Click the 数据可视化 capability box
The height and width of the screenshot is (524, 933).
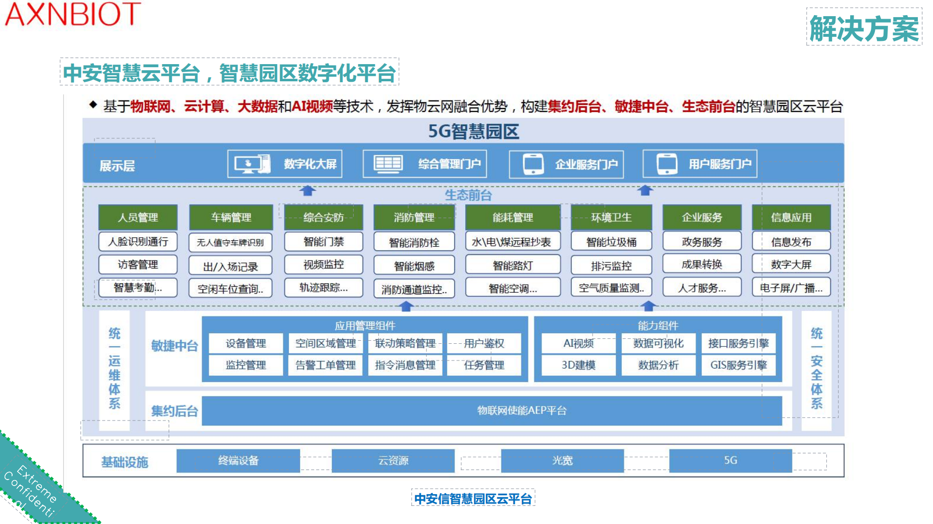(658, 343)
